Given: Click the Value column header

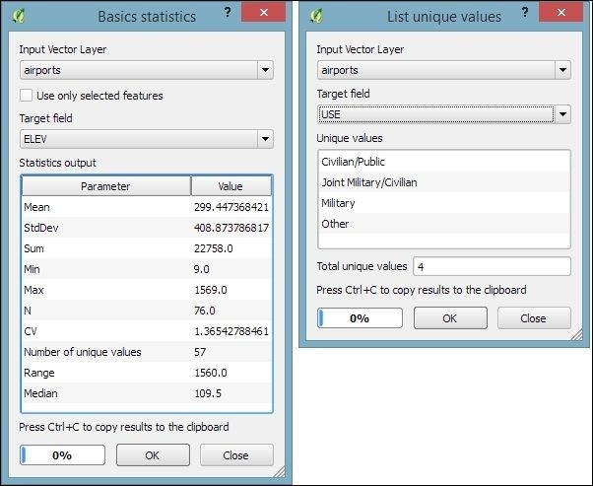Looking at the screenshot, I should coord(230,186).
